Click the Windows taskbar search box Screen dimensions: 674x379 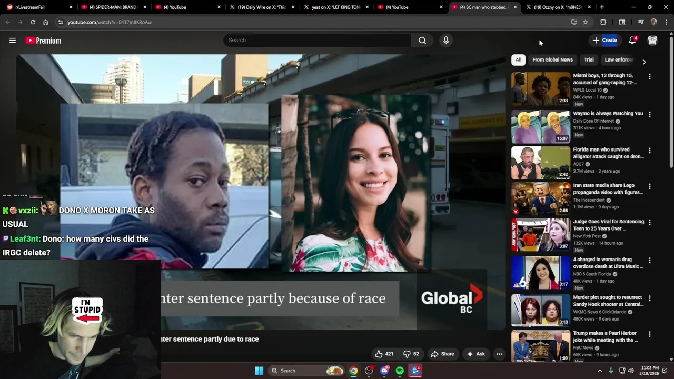306,371
